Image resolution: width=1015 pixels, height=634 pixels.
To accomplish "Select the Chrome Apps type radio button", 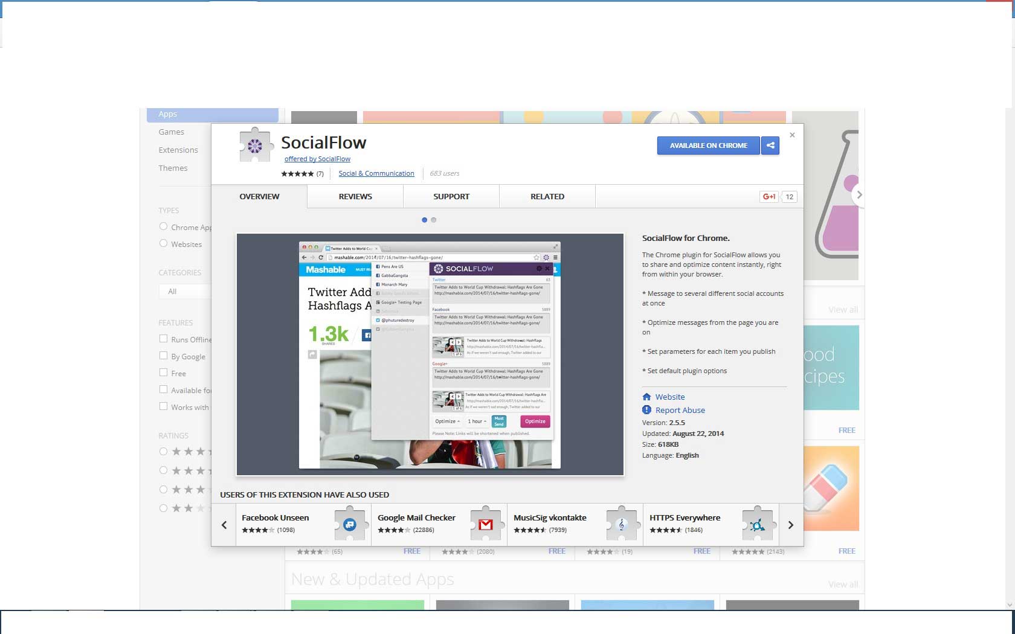I will [163, 226].
